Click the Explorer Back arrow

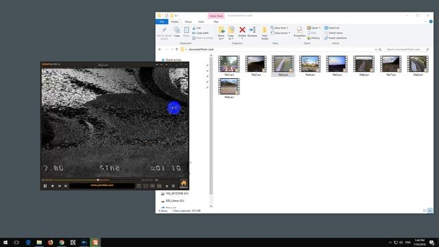[x=160, y=49]
